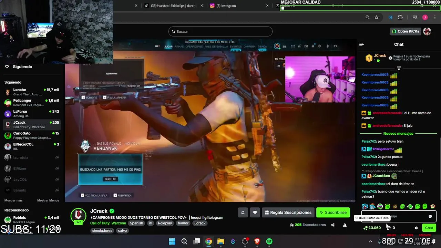Toggle stream notifications bell
This screenshot has height=248, width=441.
243,213
